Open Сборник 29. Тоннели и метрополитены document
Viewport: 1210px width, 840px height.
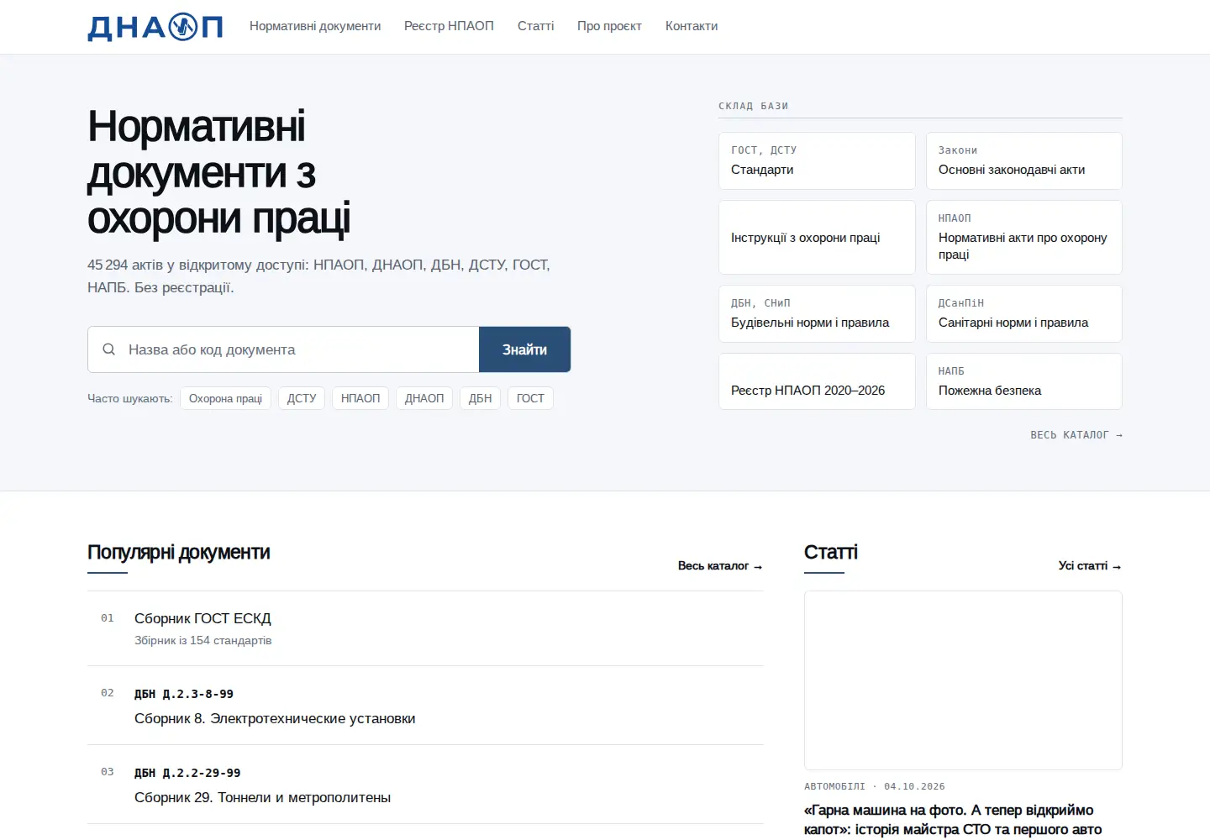pos(425,785)
